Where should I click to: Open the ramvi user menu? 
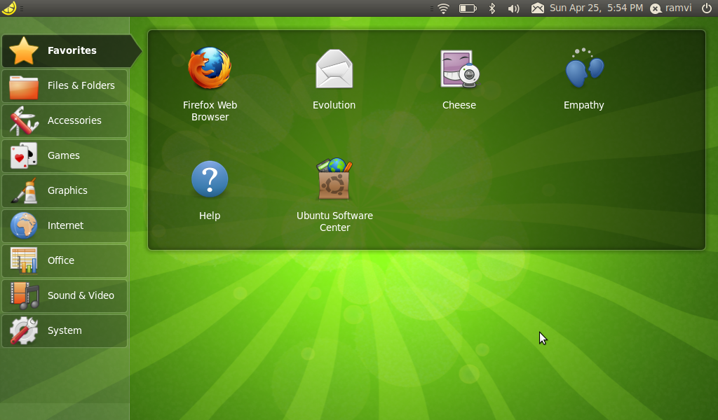[671, 8]
